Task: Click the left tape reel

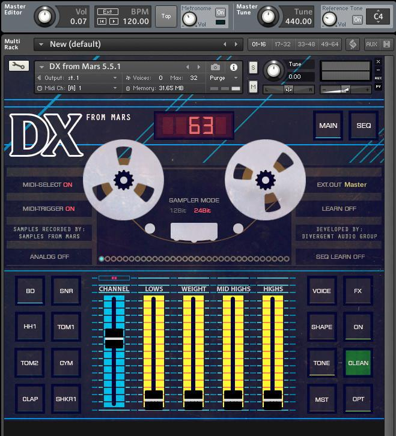Action: click(123, 179)
